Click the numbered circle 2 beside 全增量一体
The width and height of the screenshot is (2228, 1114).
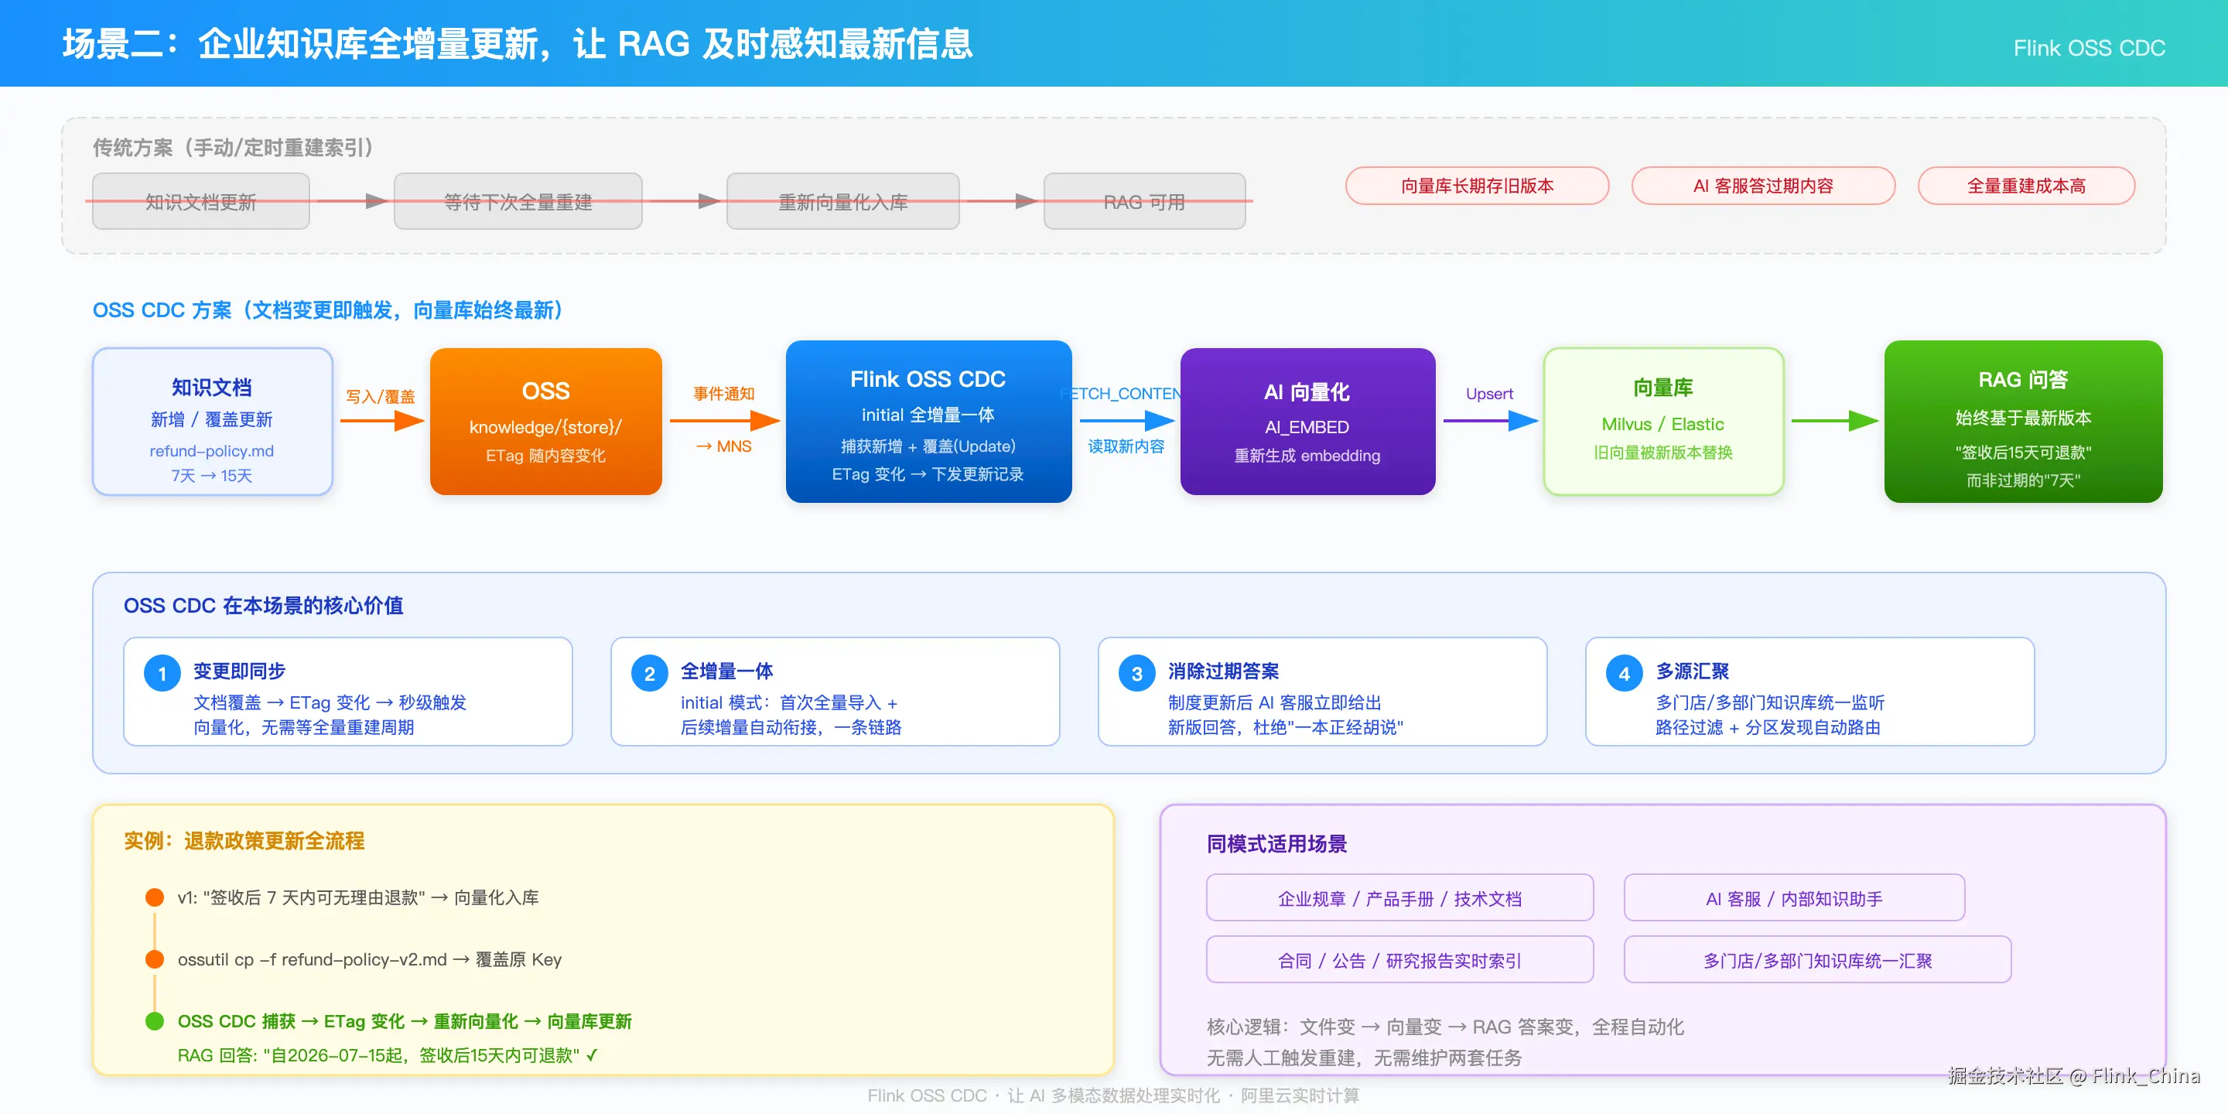pyautogui.click(x=650, y=673)
